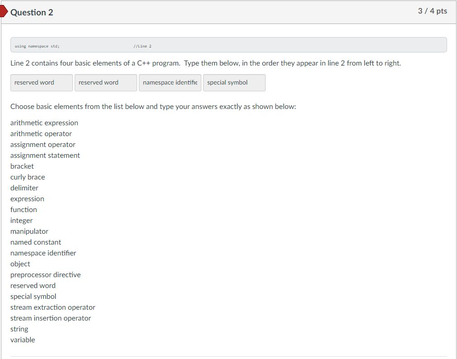Click 'arithmetic operator' in the list

pyautogui.click(x=41, y=134)
